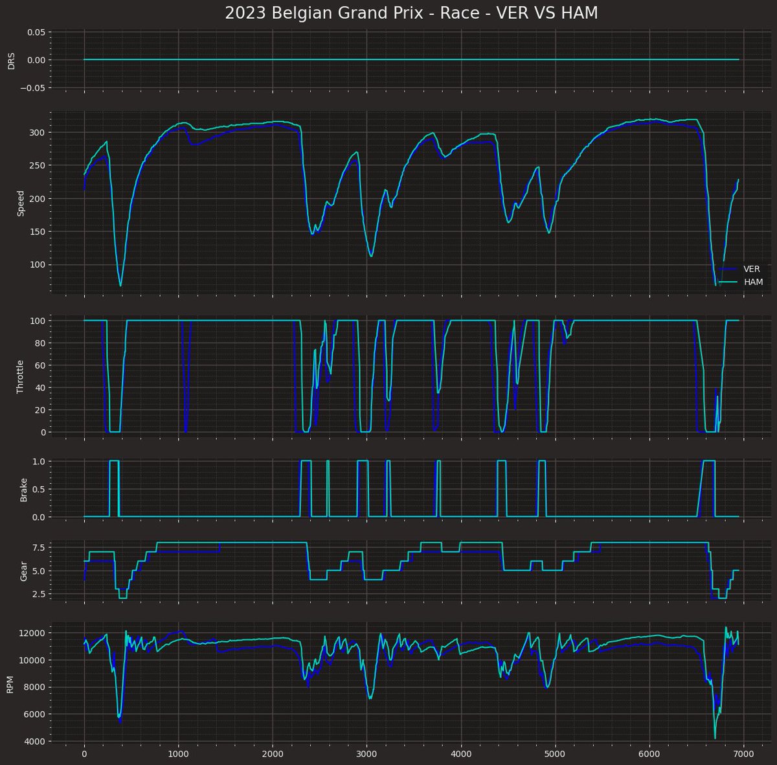Click the 4000 tick on the RPM axis
The image size is (777, 765).
(34, 741)
